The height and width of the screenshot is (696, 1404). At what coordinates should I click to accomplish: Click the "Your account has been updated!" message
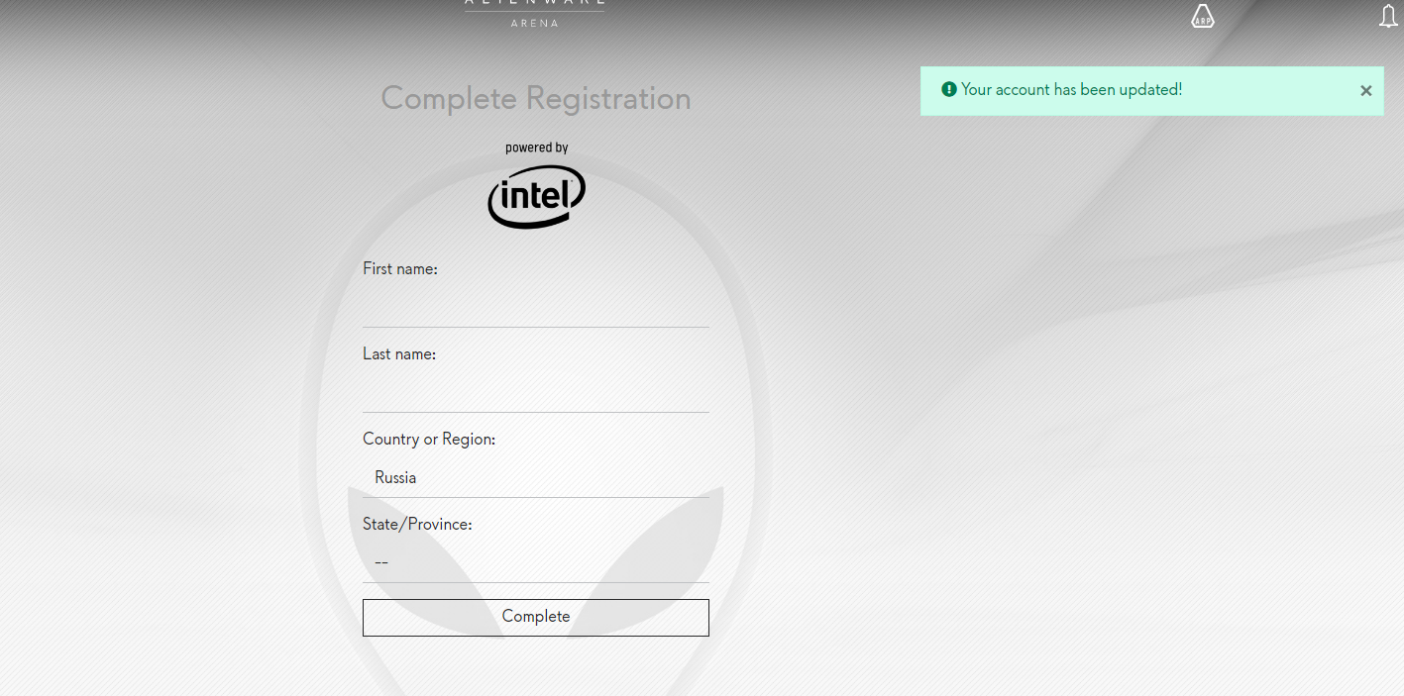[1071, 89]
